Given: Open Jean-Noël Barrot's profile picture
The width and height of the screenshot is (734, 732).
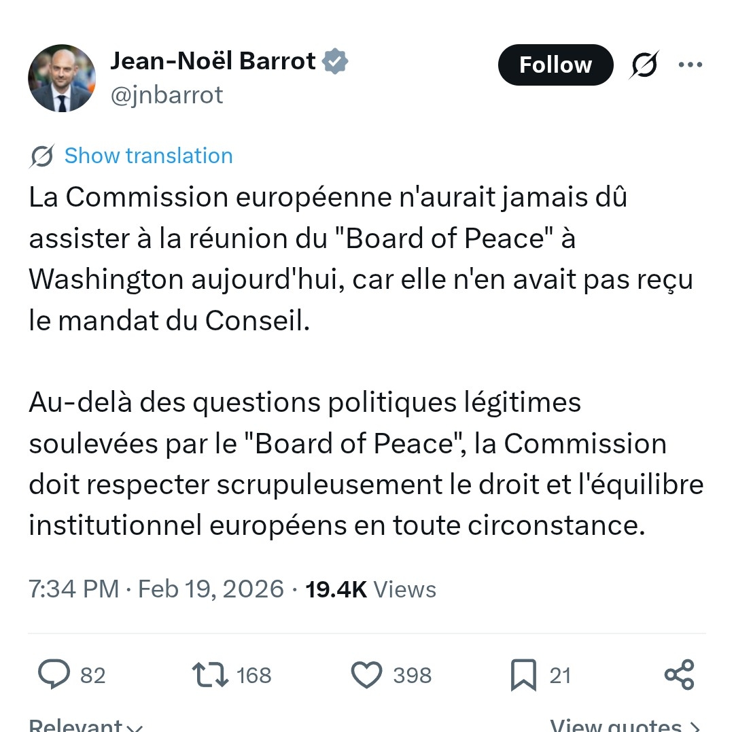Looking at the screenshot, I should [x=62, y=78].
